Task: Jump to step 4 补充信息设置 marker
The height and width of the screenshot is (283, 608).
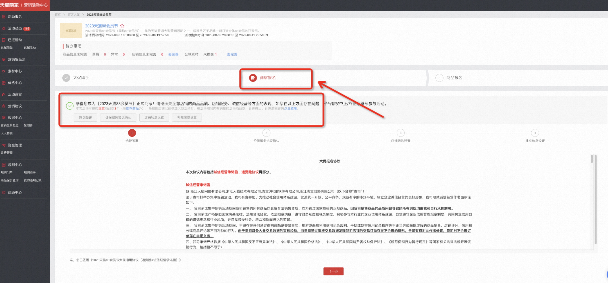Action: tap(535, 133)
